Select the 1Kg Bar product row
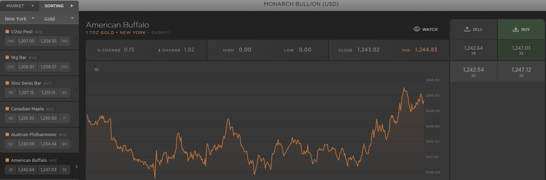This screenshot has height=180, width=546. tap(39, 63)
